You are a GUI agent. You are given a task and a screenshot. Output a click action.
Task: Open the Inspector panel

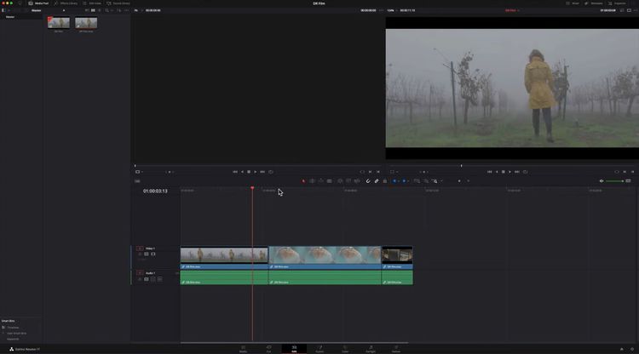pos(617,3)
